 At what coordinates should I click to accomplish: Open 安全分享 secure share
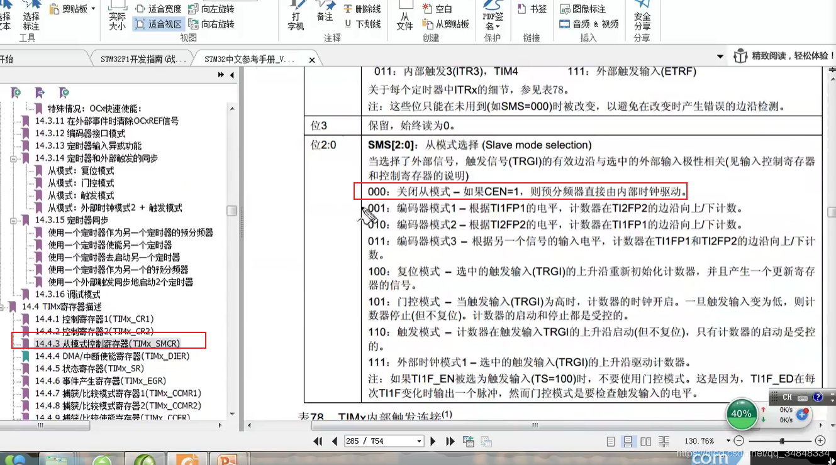642,16
